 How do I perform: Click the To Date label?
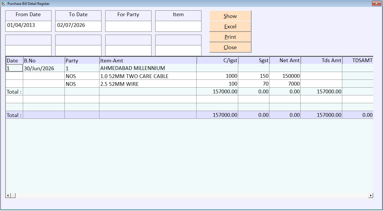[78, 14]
